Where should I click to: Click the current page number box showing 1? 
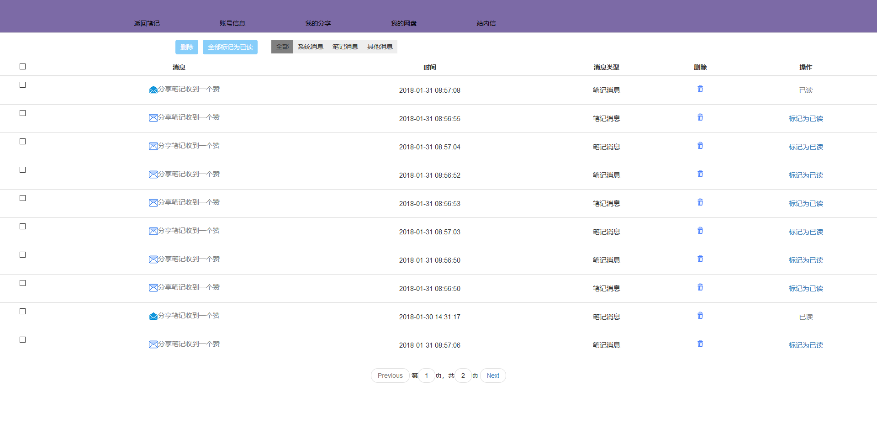[427, 375]
